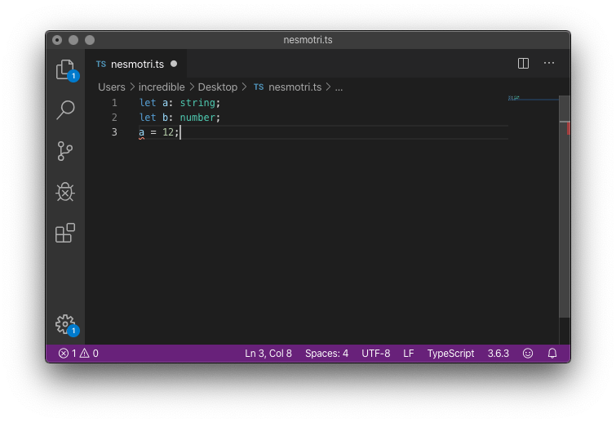Click the Split Editor icon
Screen dimensions: 616x423
[x=524, y=63]
